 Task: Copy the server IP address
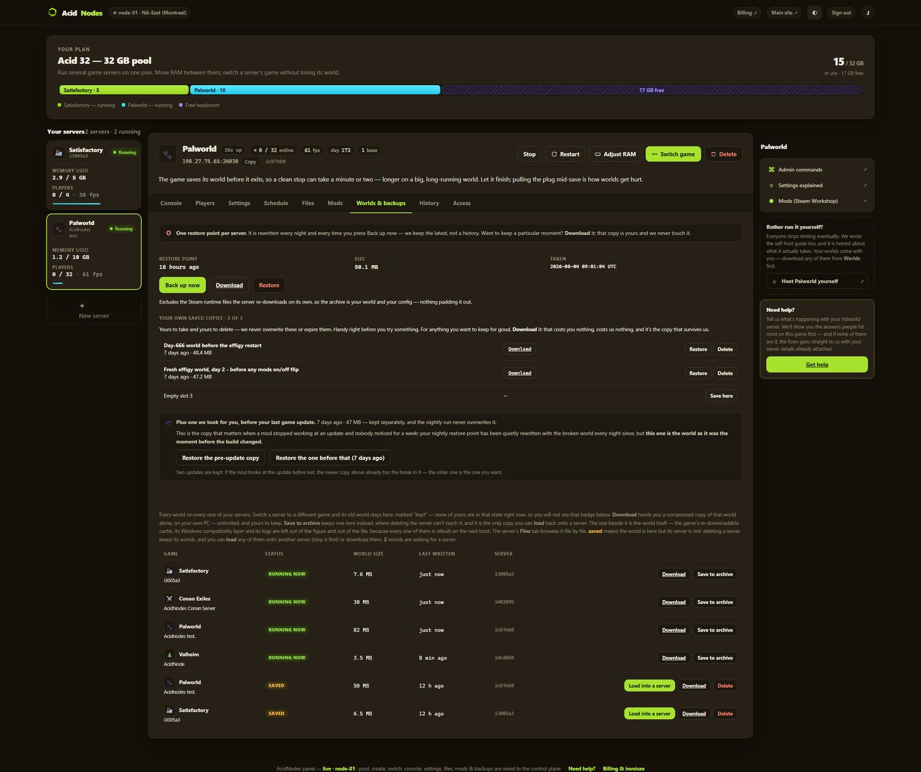click(x=250, y=162)
